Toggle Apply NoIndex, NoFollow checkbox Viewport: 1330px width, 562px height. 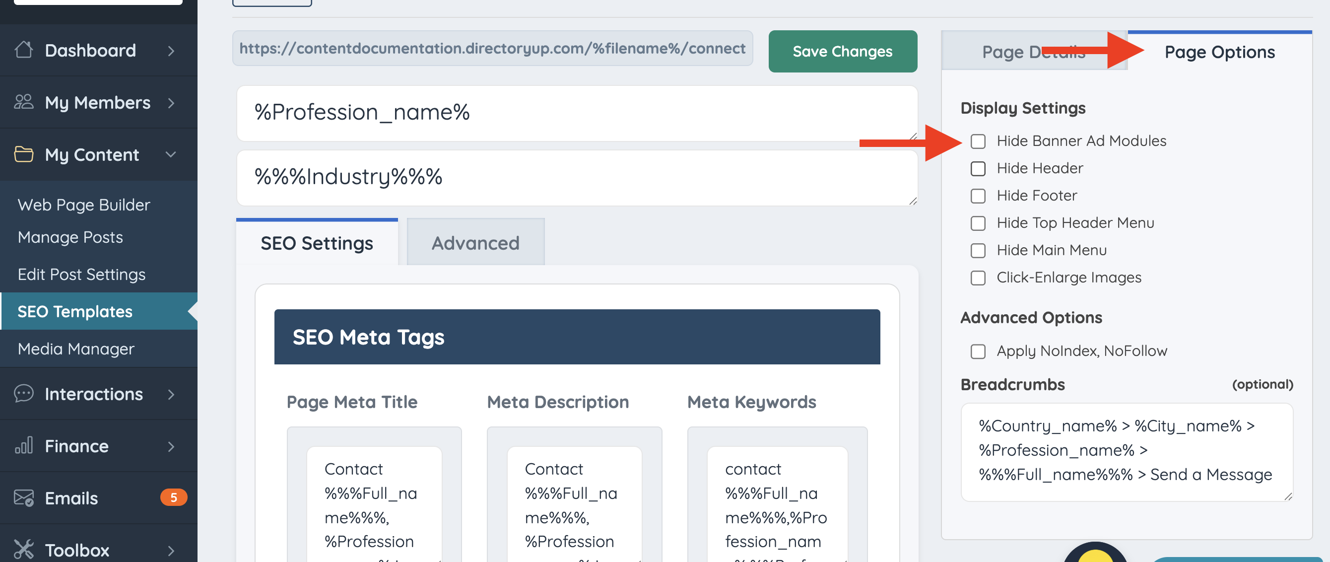[x=978, y=351]
